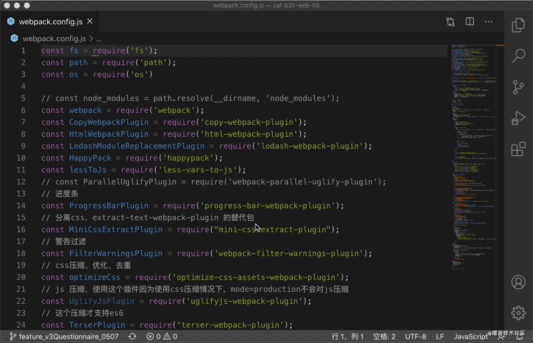Open the Run and Debug view
Viewport: 533px width, 343px height.
(519, 118)
